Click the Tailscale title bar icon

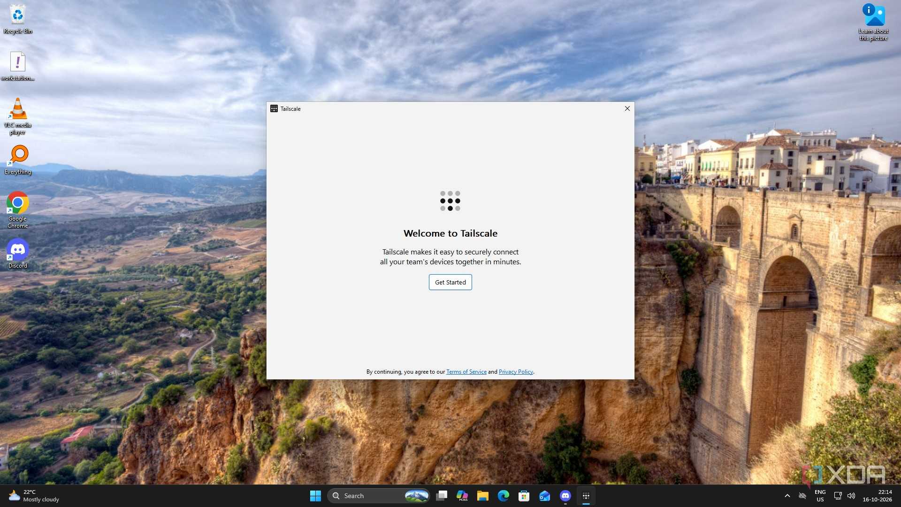274,108
